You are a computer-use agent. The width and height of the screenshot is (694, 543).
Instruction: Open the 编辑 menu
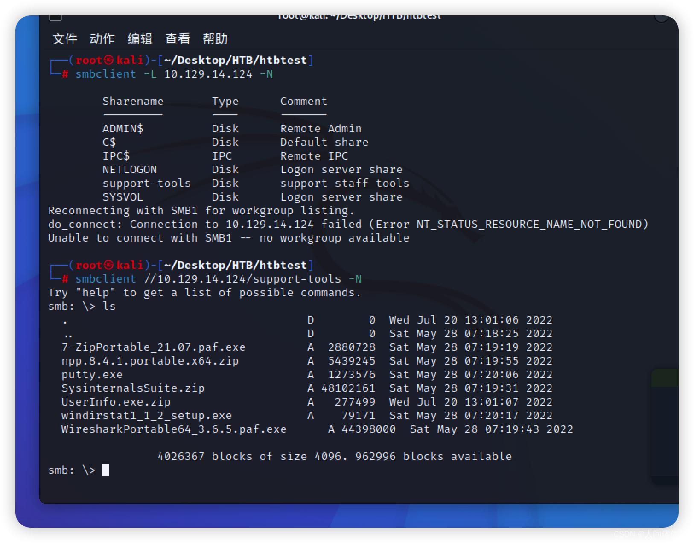pos(140,39)
